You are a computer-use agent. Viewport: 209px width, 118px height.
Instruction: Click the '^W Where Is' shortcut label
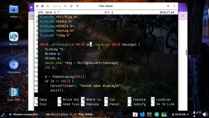pos(91,100)
